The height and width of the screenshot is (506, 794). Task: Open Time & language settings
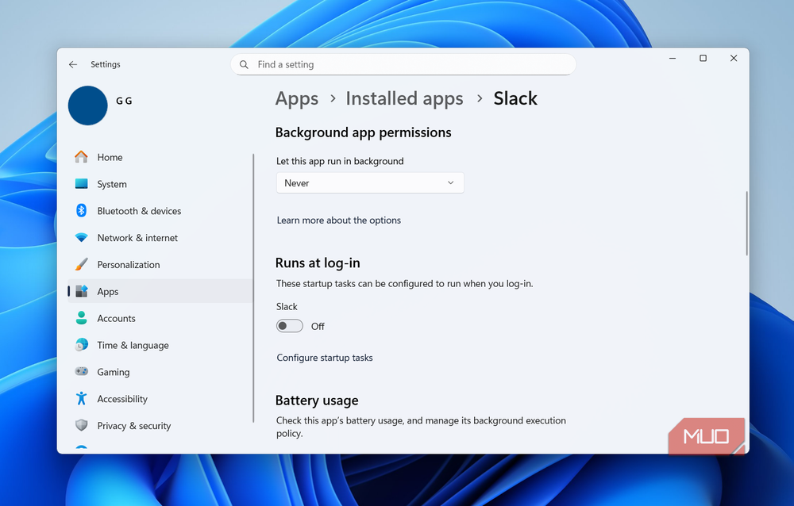click(160, 345)
